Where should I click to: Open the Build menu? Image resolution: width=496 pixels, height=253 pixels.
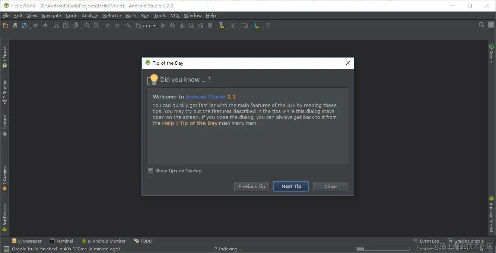(131, 16)
